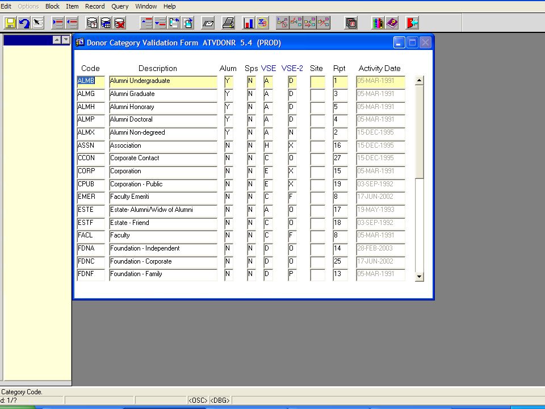This screenshot has height=409, width=545.
Task: Select the FDNF code field
Action: [x=91, y=274]
